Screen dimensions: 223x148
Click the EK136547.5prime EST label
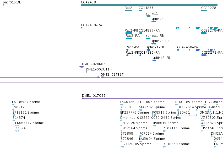(x=26, y=102)
